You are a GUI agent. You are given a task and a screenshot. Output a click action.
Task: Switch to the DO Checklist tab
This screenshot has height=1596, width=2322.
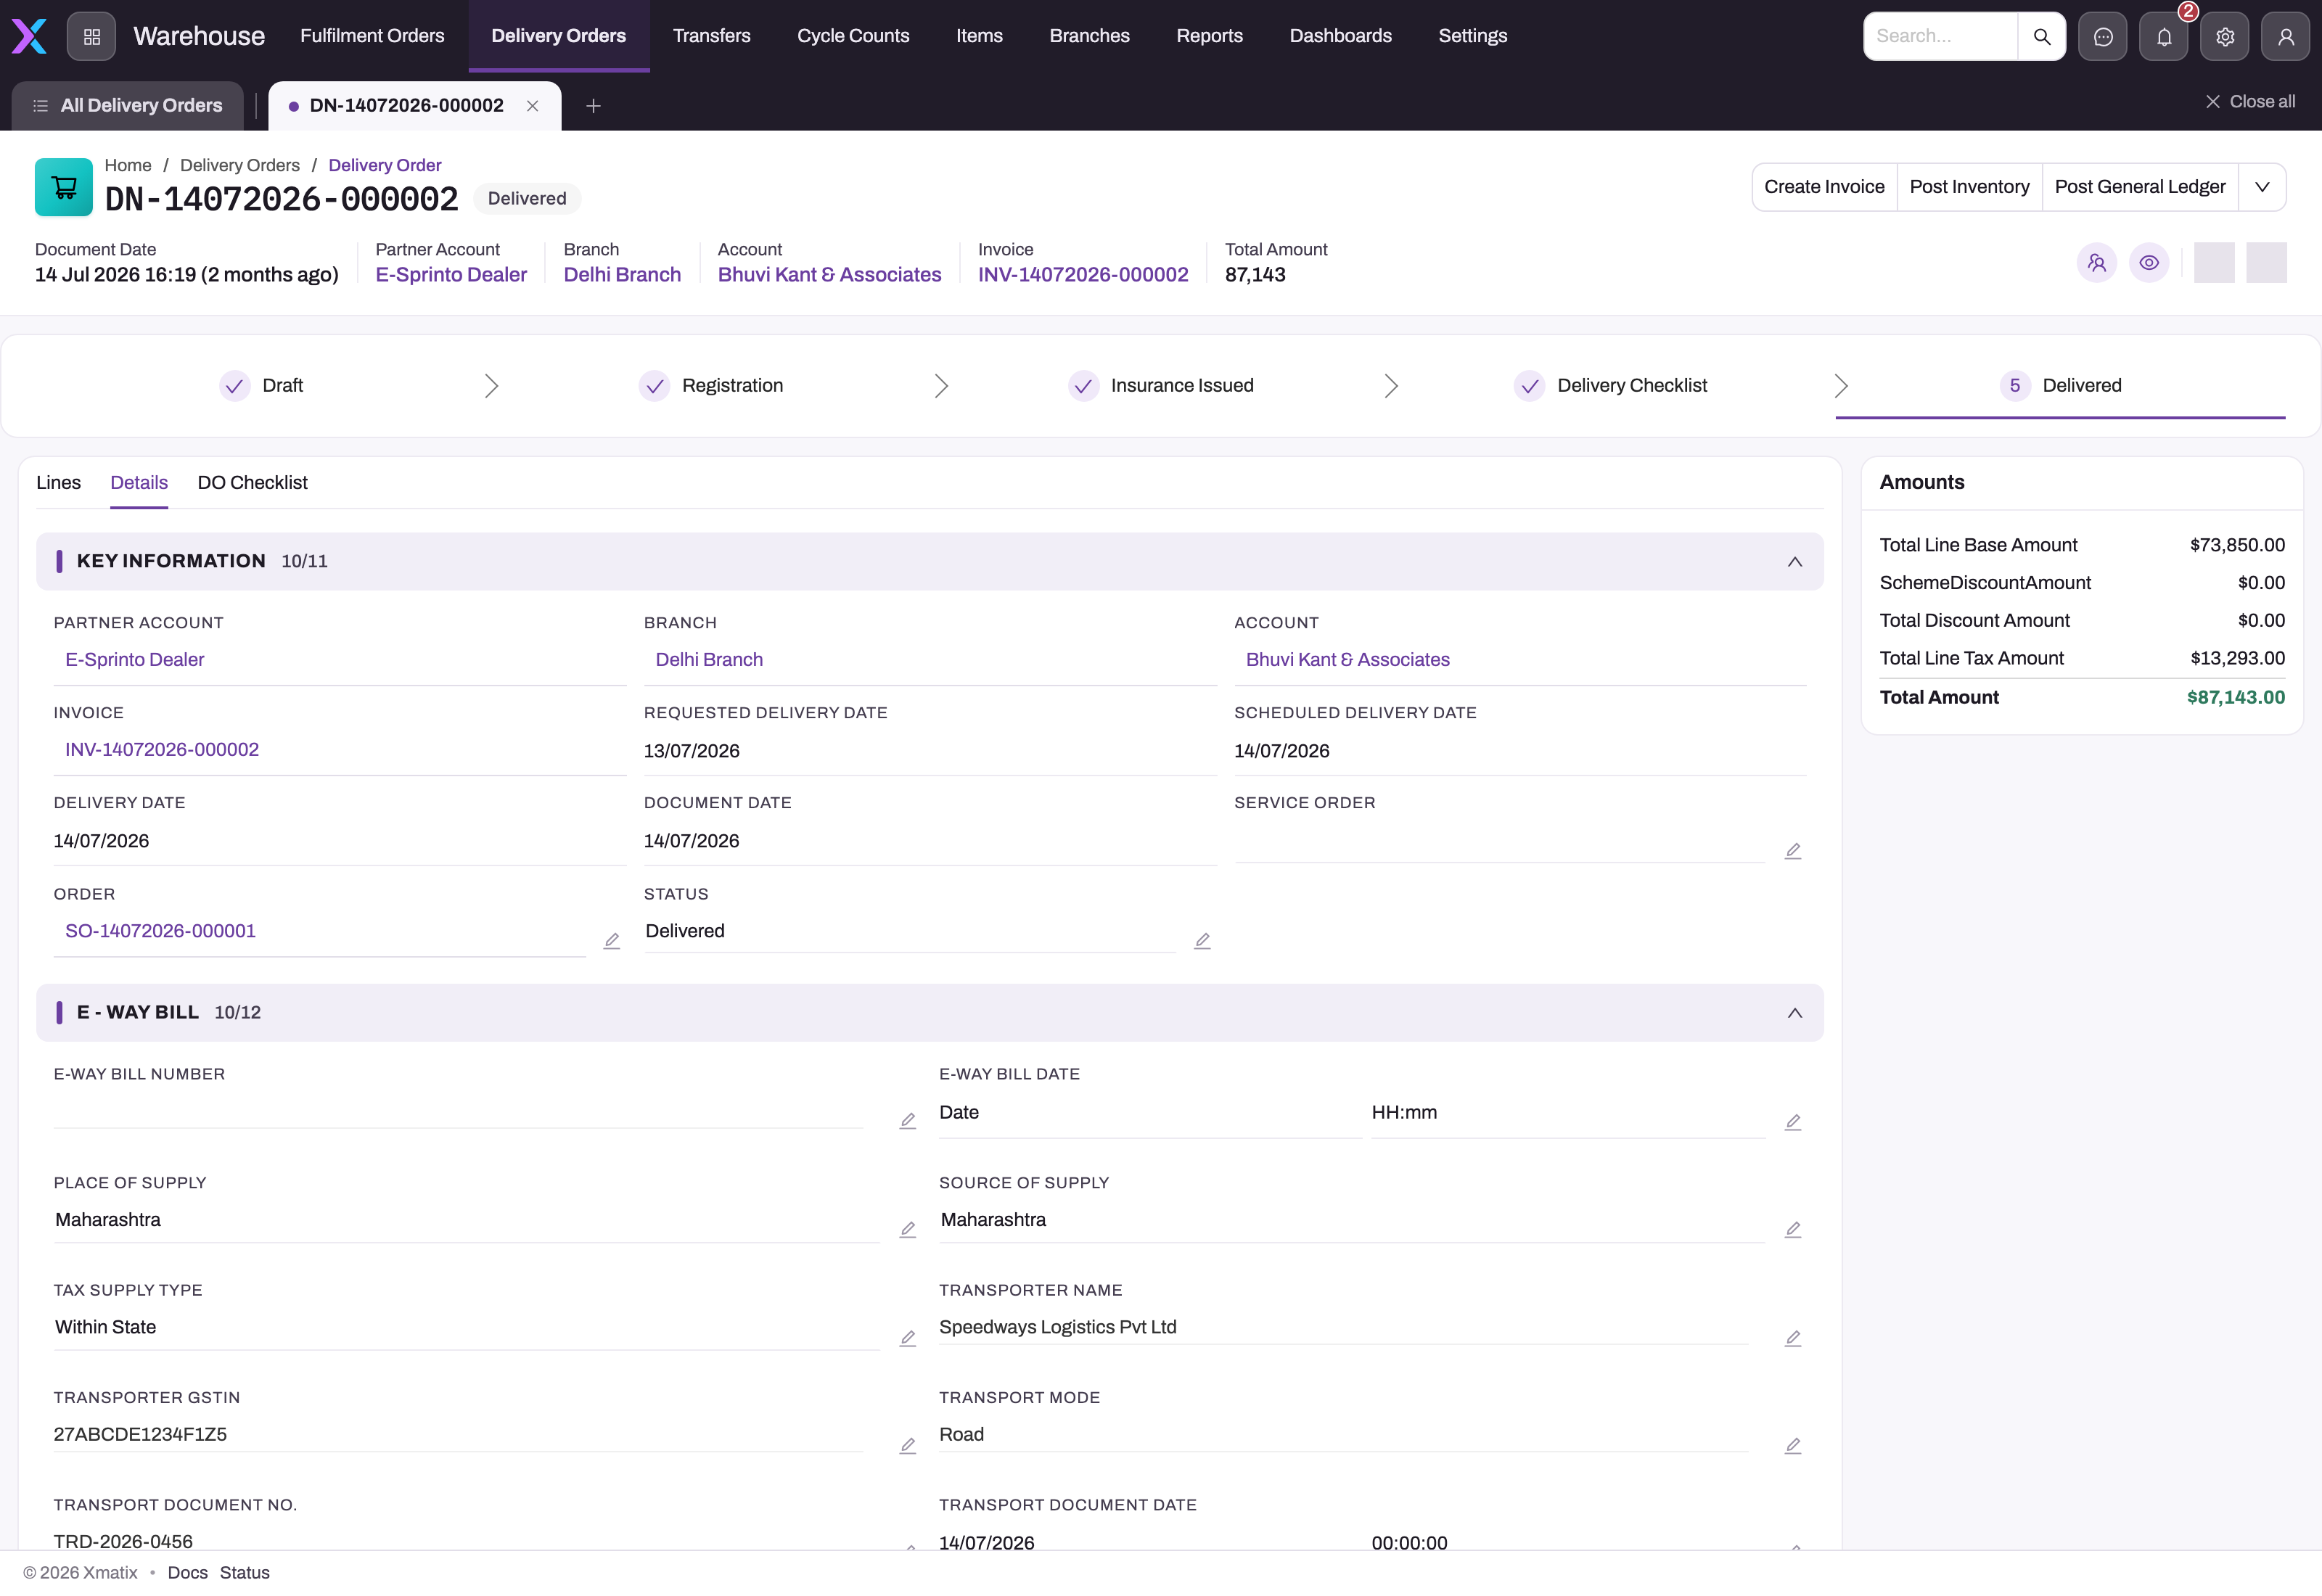(252, 483)
